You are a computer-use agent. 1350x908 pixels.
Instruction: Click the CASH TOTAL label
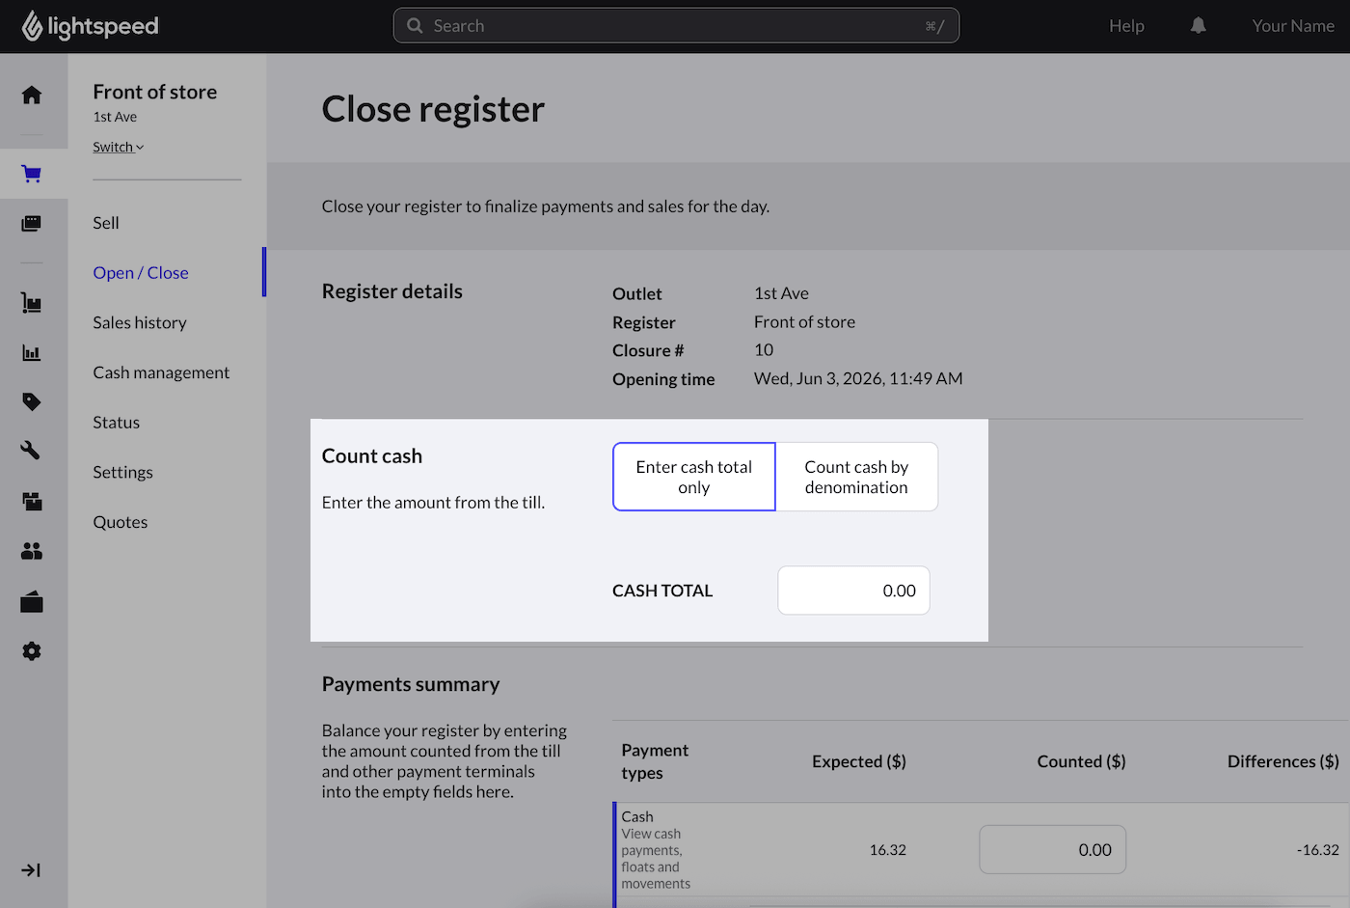click(662, 591)
